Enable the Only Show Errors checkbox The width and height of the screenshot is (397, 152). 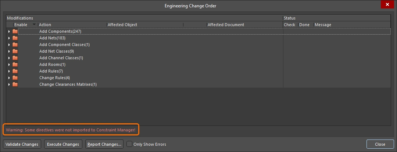click(x=129, y=144)
